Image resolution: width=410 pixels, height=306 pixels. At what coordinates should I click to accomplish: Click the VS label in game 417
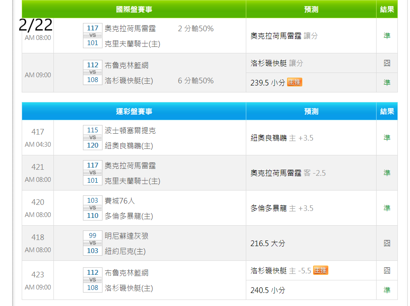coord(93,138)
